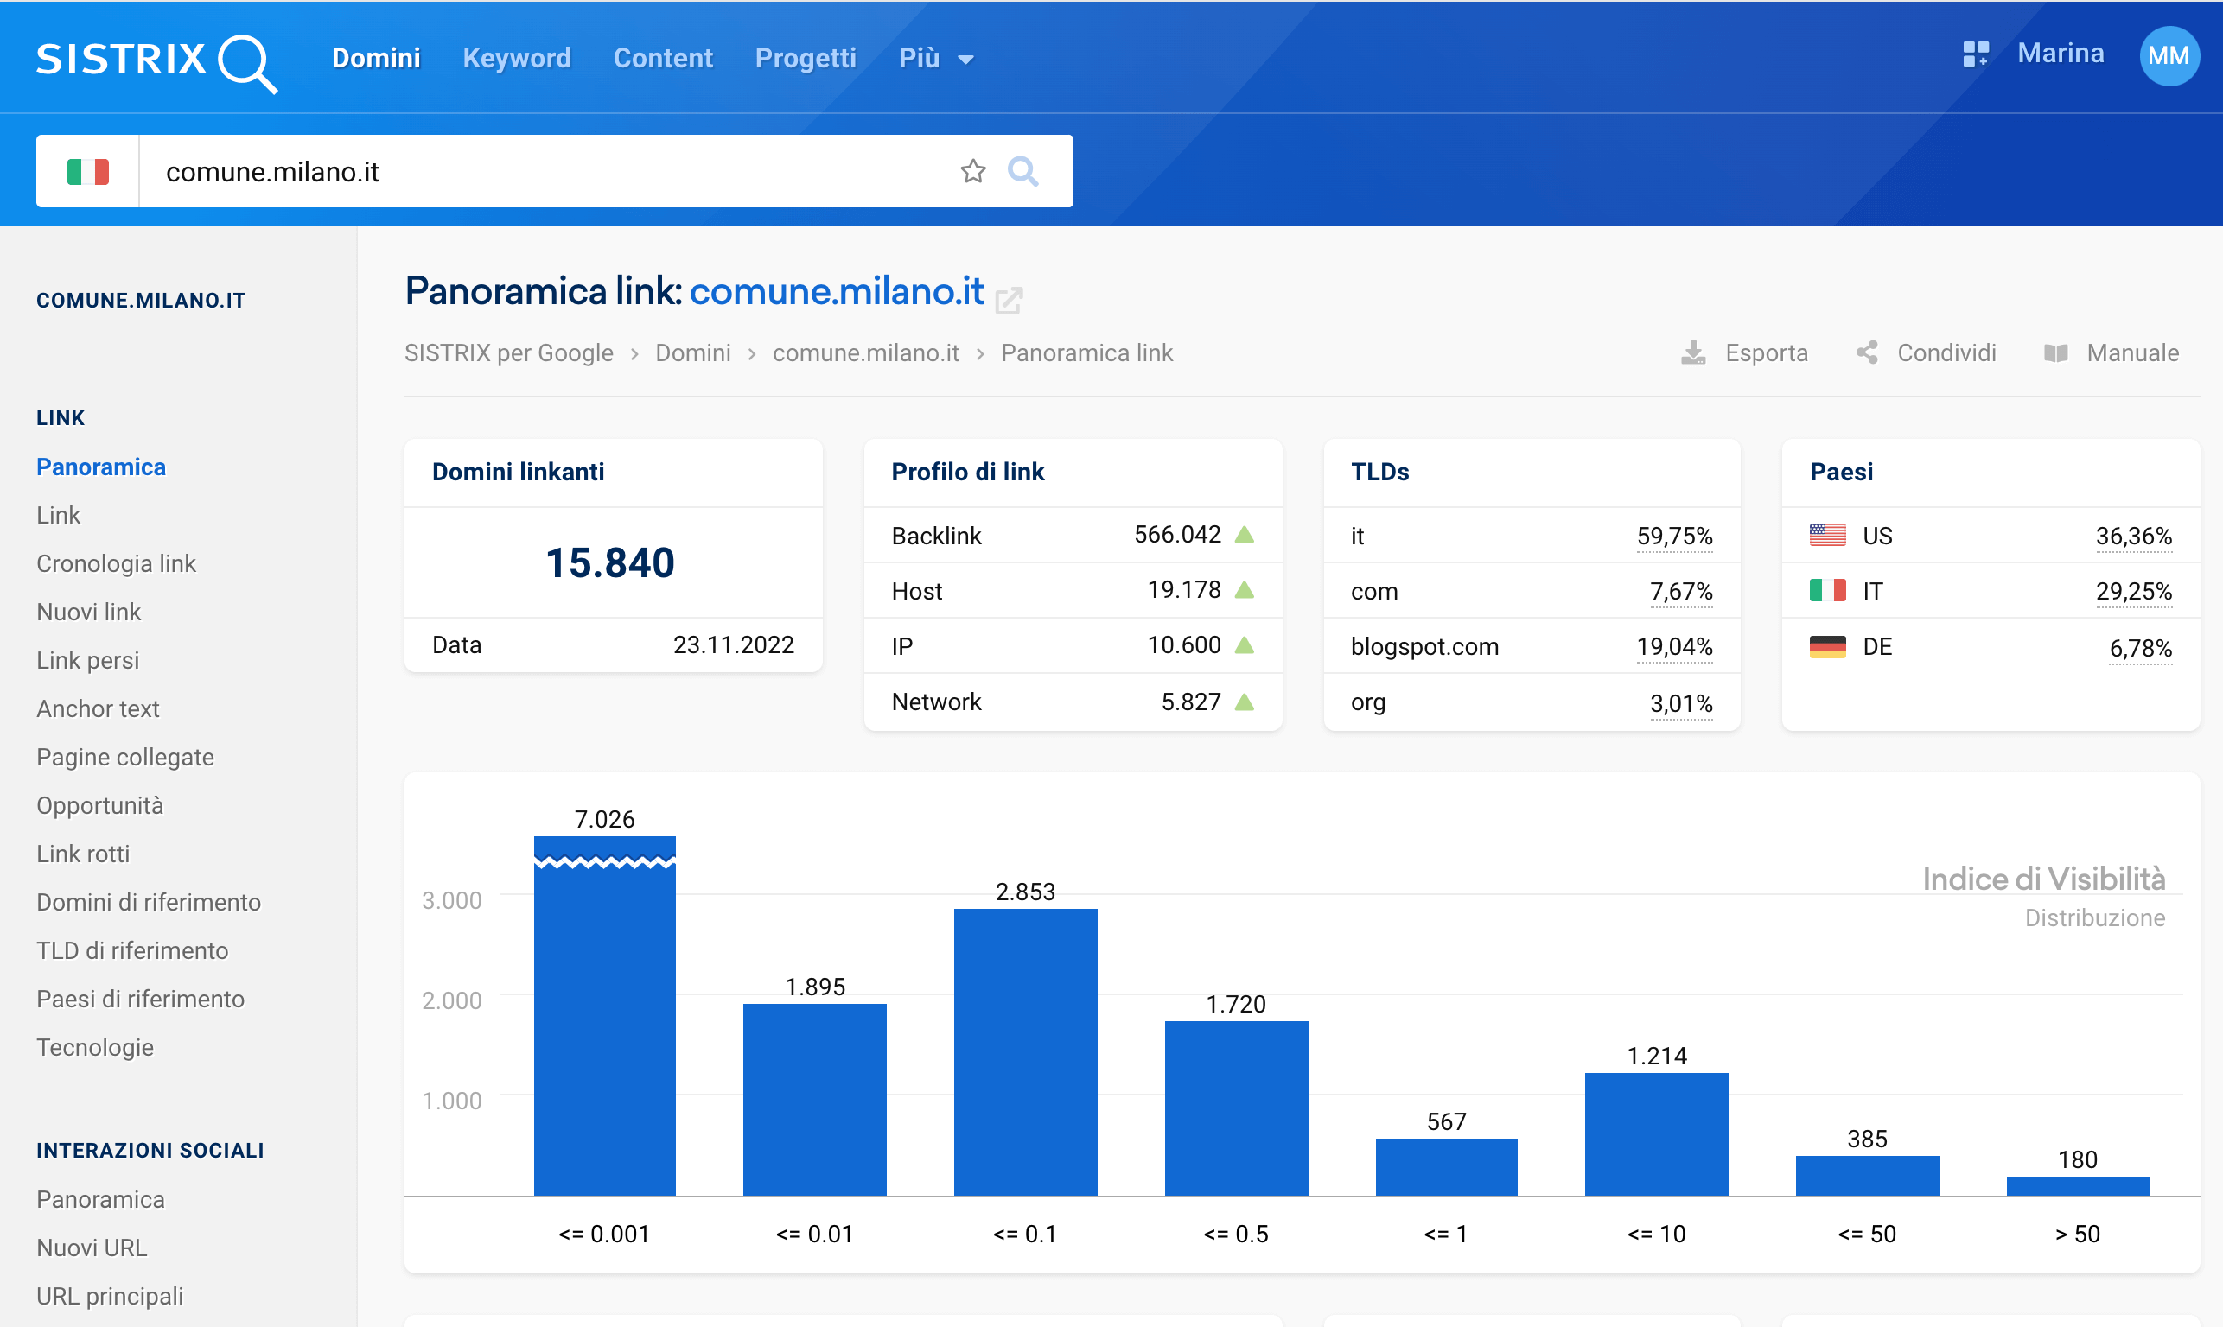Click the comune.milano.it title link
The image size is (2223, 1327).
[837, 291]
